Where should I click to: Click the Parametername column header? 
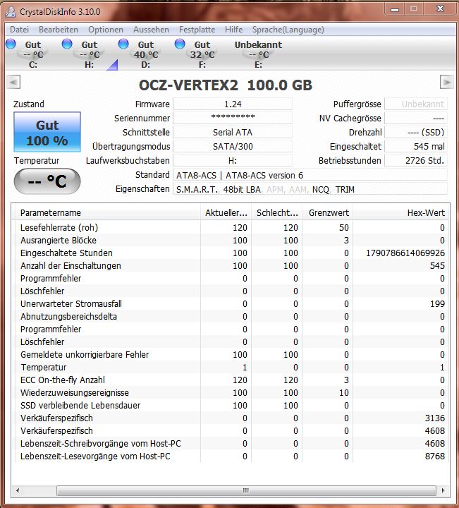106,213
